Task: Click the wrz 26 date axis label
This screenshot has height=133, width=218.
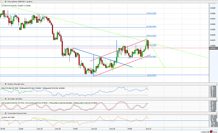Action: tap(112, 129)
